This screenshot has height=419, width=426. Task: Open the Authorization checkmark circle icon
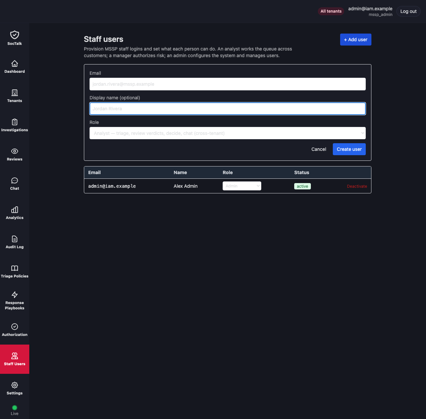(15, 327)
